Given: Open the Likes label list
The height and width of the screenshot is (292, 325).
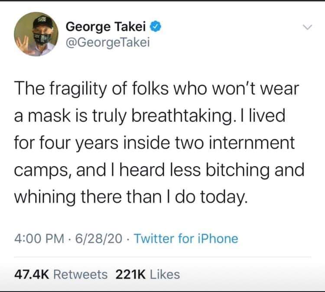Looking at the screenshot, I should [x=165, y=275].
